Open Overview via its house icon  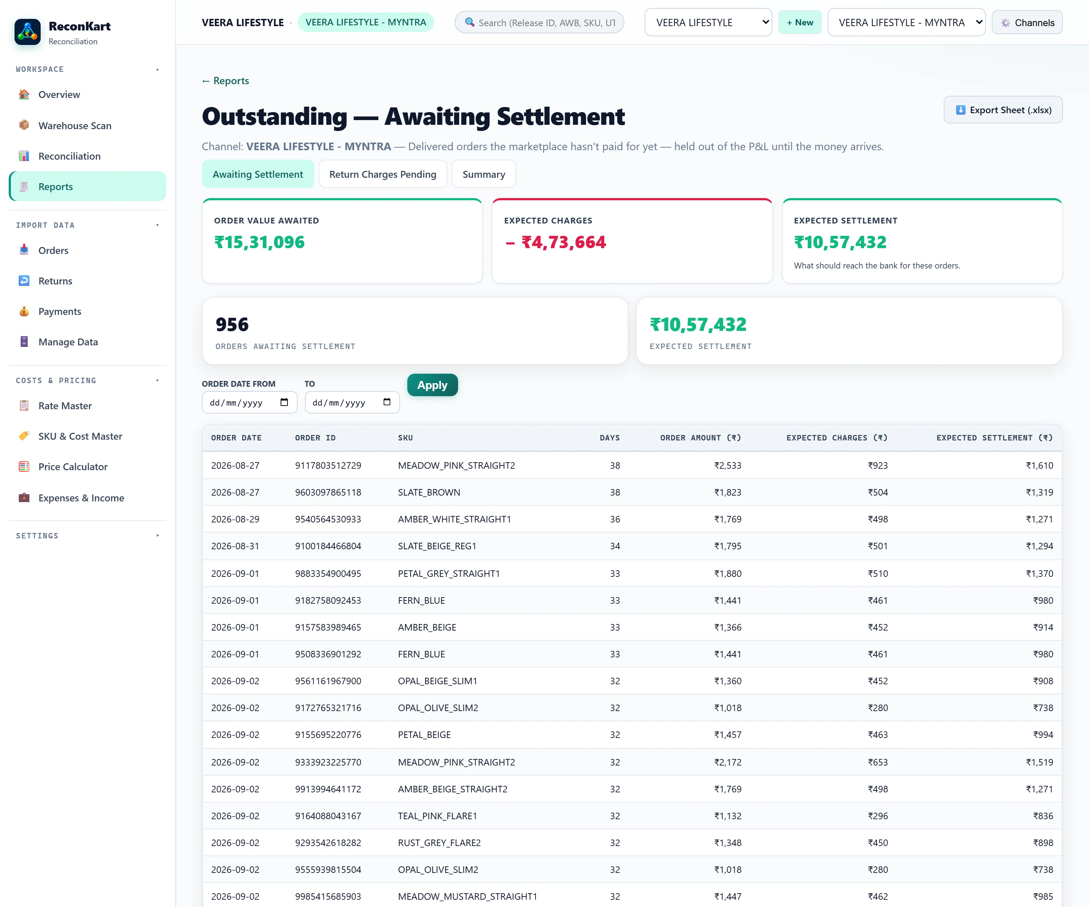click(24, 94)
